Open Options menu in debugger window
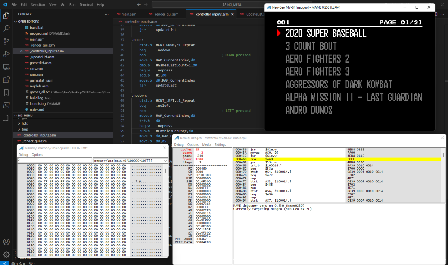The height and width of the screenshot is (265, 448). coord(193,144)
